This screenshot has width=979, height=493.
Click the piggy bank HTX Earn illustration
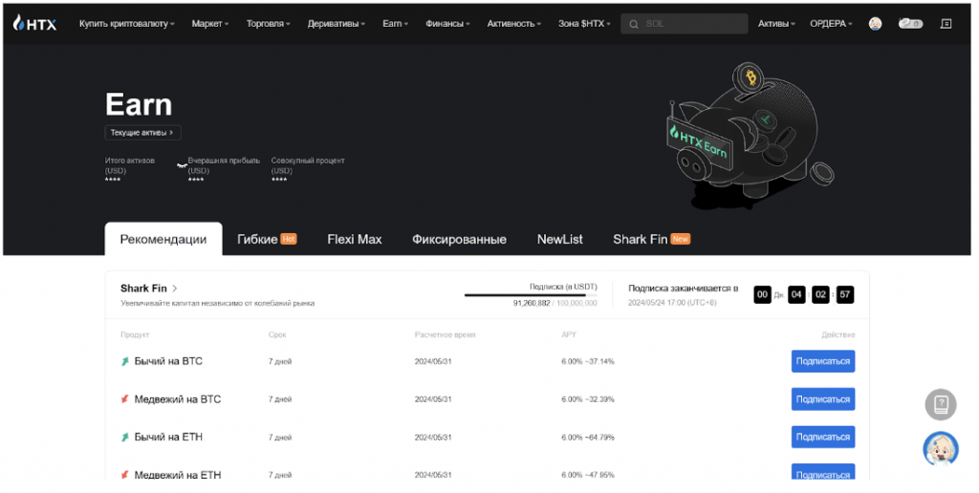pyautogui.click(x=749, y=136)
